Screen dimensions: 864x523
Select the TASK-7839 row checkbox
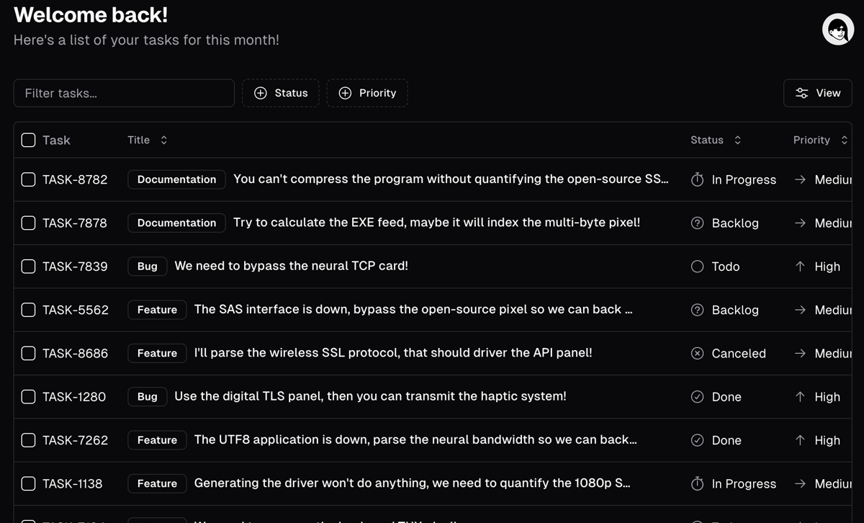click(x=28, y=267)
